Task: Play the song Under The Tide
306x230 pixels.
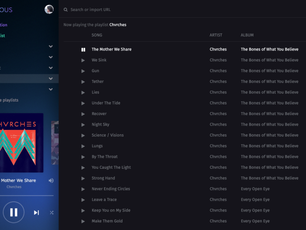Action: 83,103
